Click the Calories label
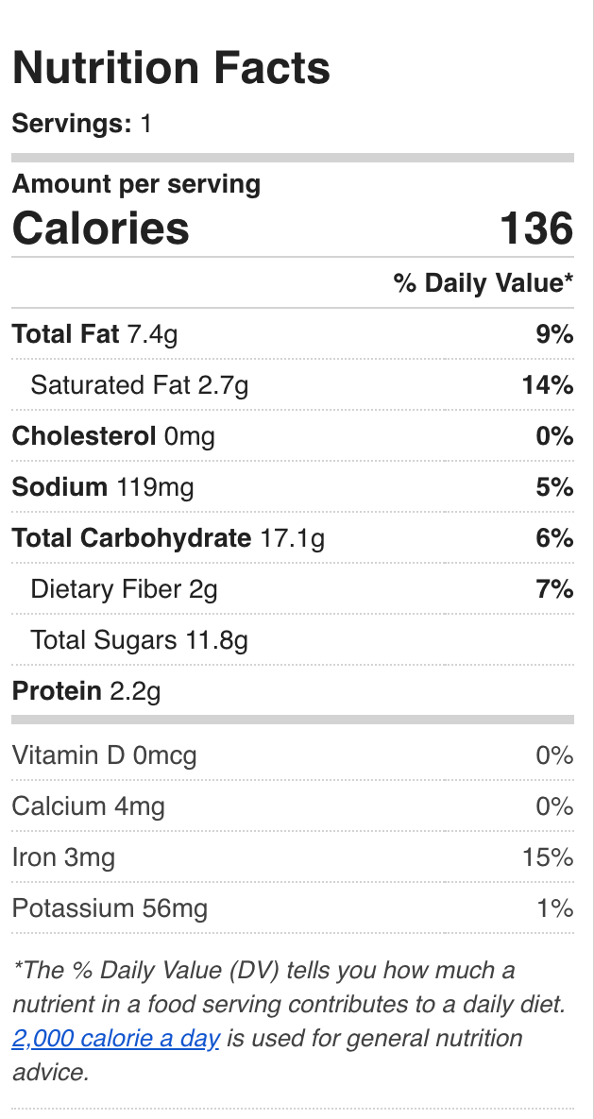This screenshot has width=594, height=1119. coord(101,229)
